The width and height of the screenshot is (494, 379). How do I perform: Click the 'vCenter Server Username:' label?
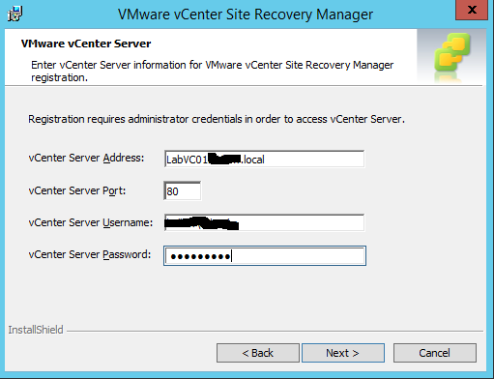pos(91,222)
